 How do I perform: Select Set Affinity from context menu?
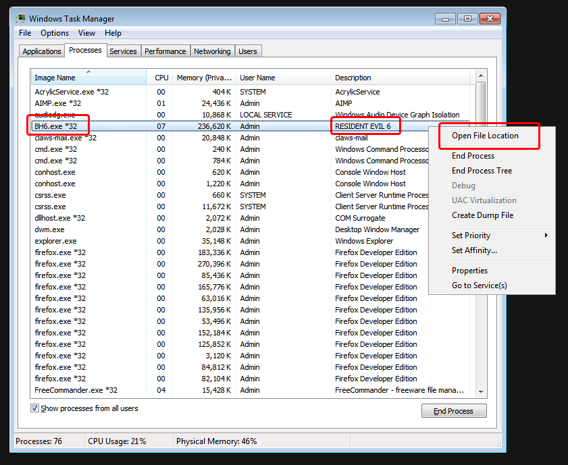click(474, 250)
